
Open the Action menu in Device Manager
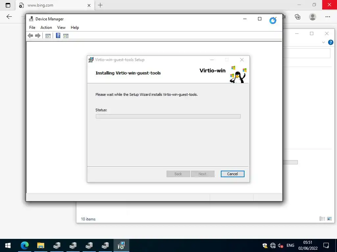(46, 28)
